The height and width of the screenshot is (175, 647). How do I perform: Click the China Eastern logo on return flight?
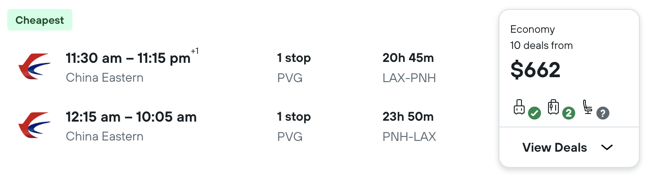click(x=34, y=126)
